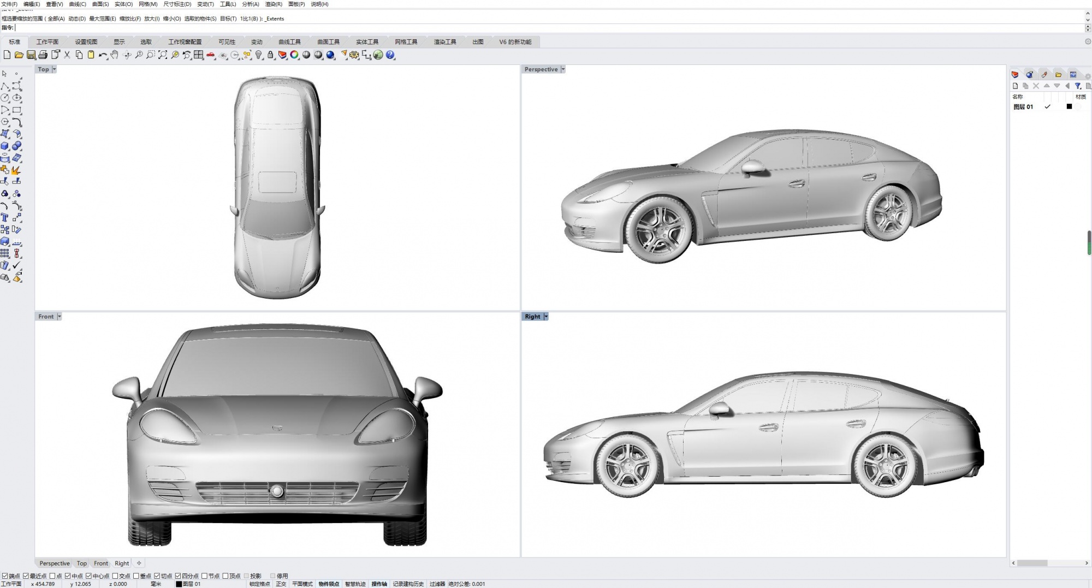
Task: Select the Zoom window tool
Action: click(151, 55)
